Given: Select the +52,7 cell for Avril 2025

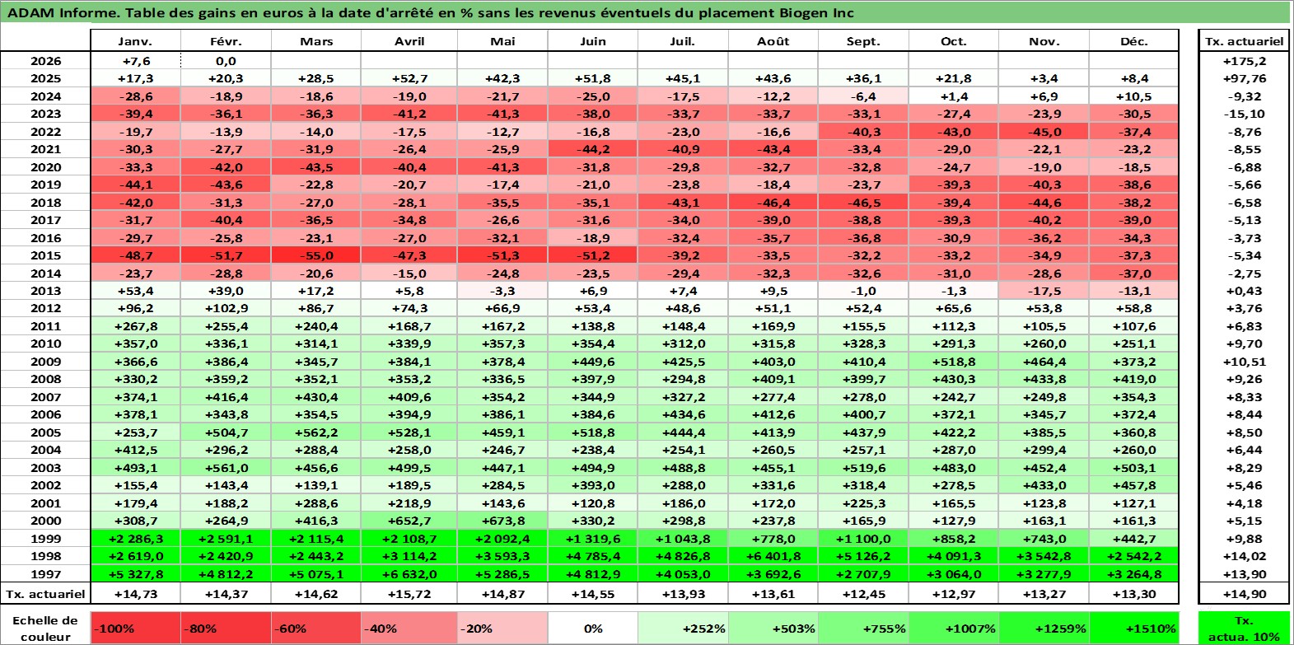Looking at the screenshot, I should pyautogui.click(x=409, y=78).
